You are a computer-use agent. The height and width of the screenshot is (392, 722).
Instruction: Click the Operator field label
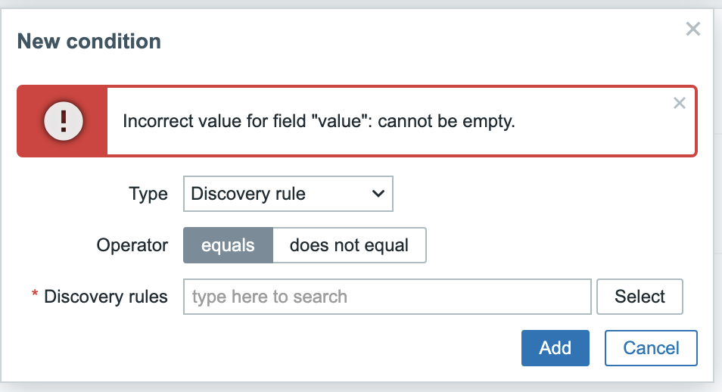click(x=132, y=245)
